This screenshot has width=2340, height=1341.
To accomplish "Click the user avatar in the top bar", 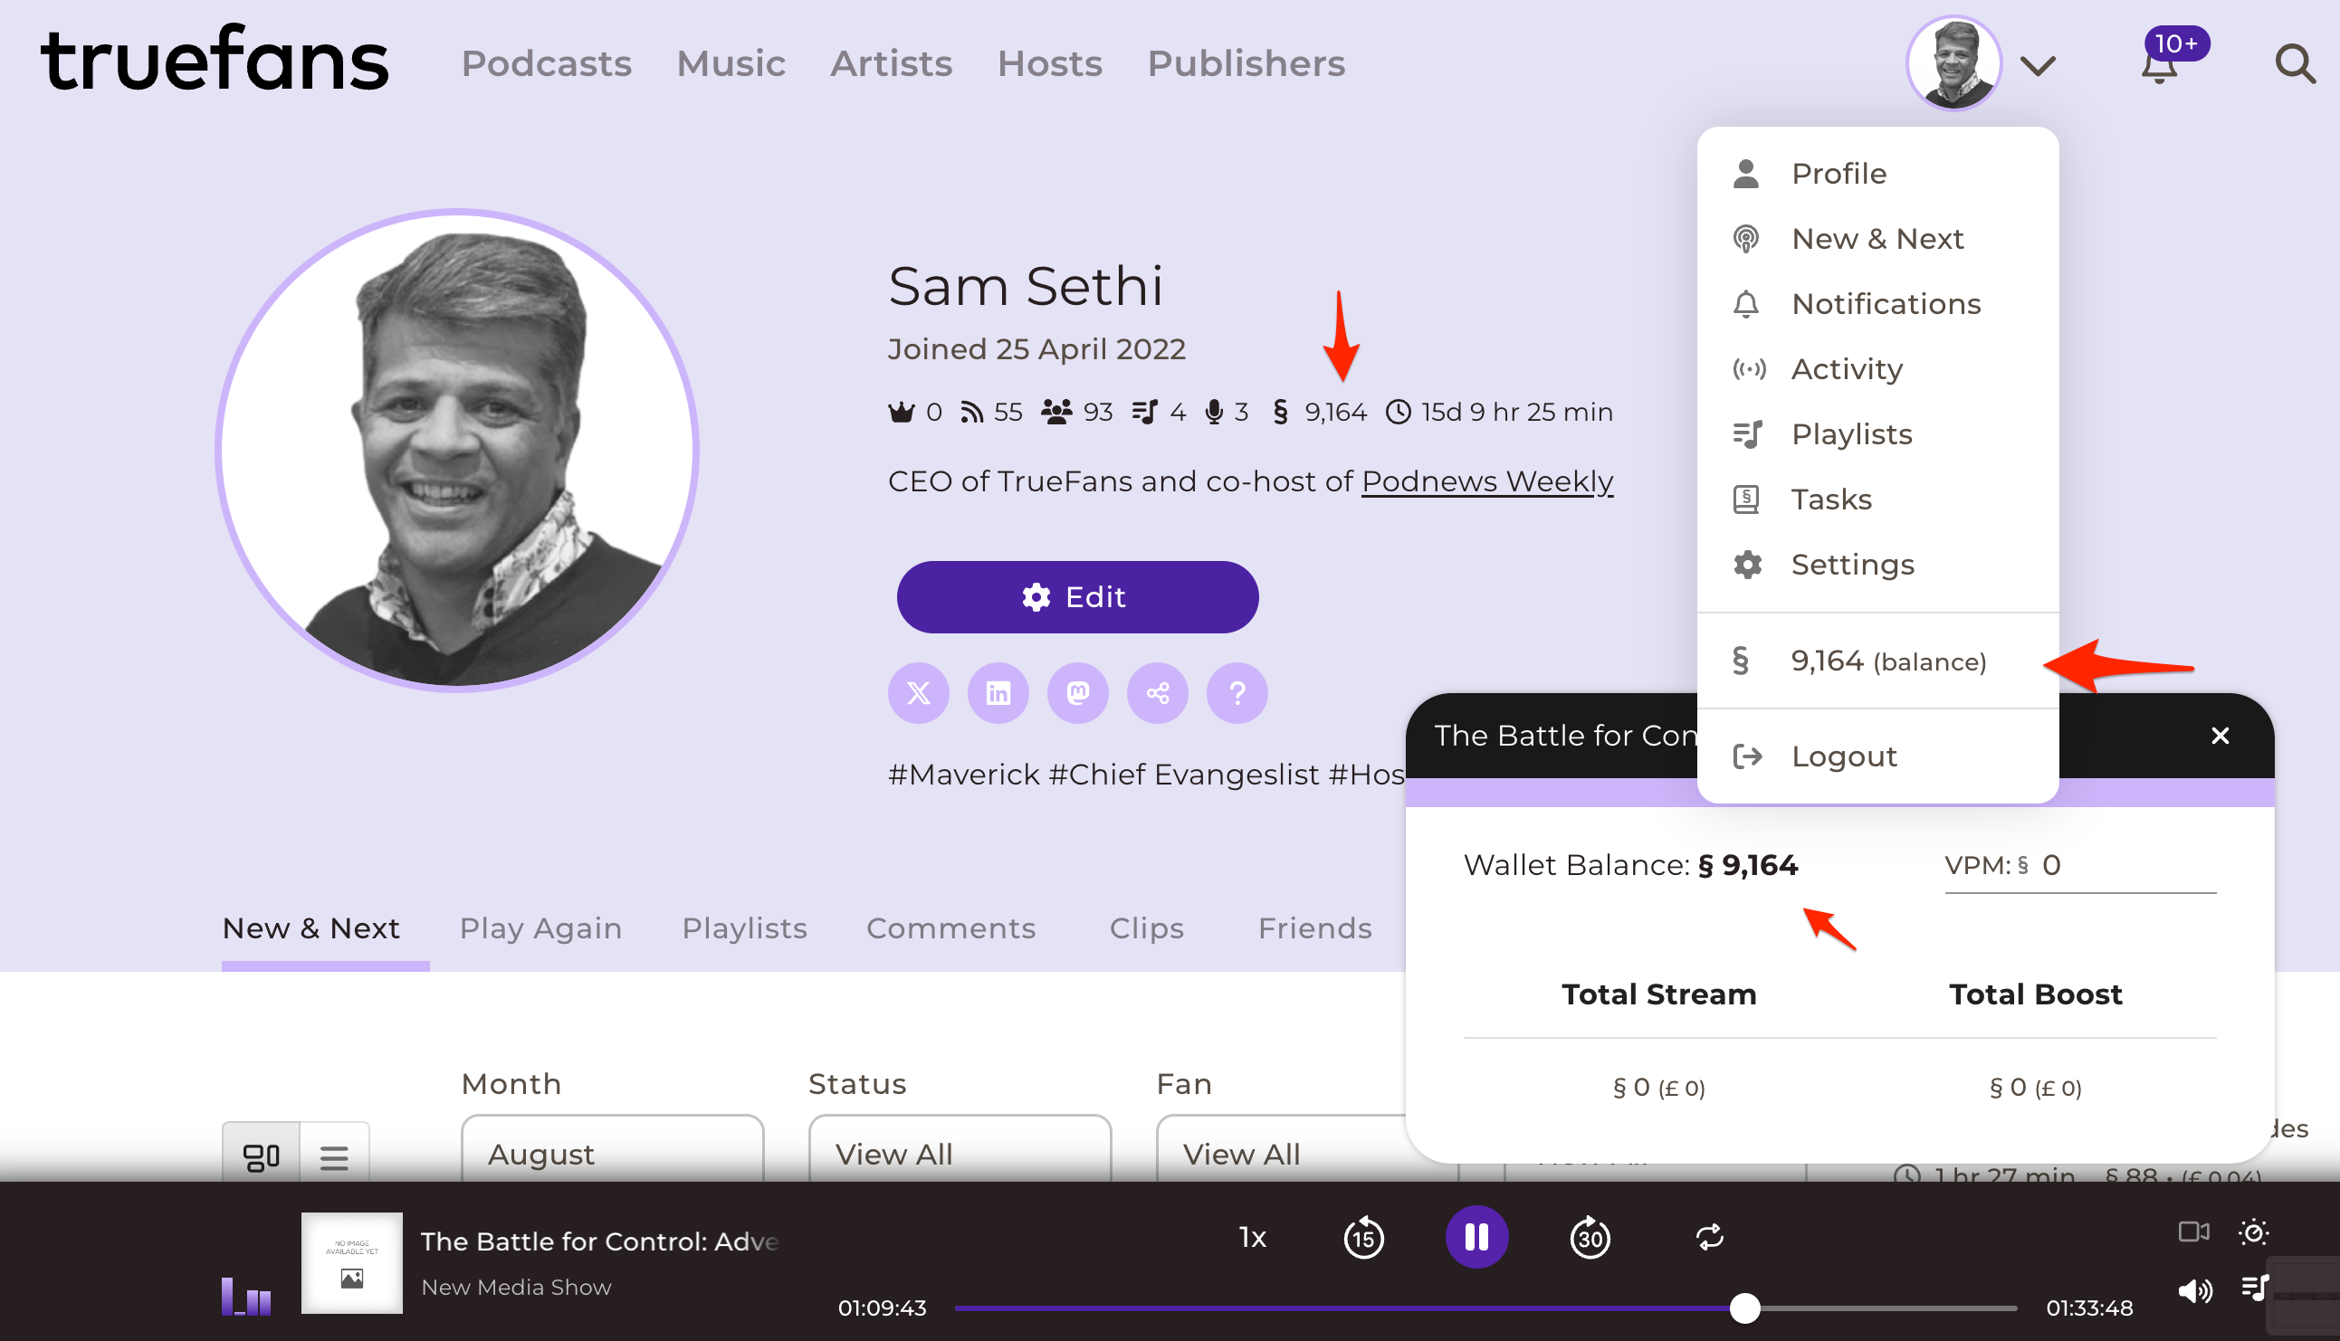I will [1954, 63].
